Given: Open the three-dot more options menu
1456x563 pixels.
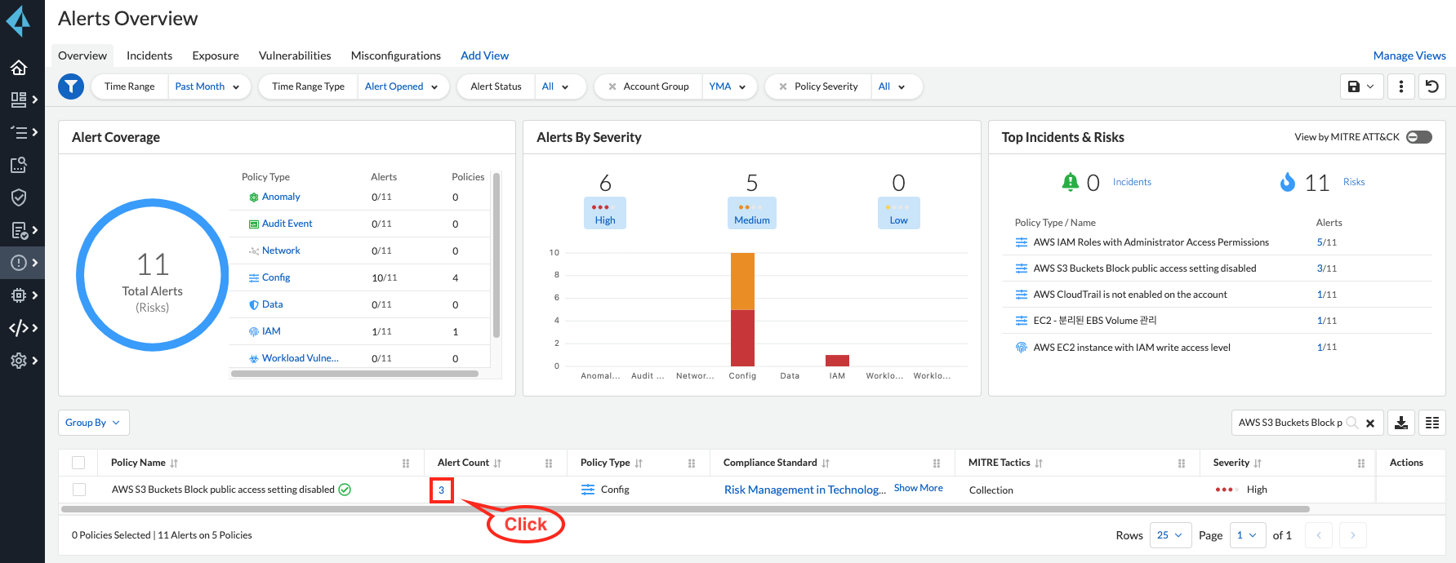Looking at the screenshot, I should coord(1401,86).
